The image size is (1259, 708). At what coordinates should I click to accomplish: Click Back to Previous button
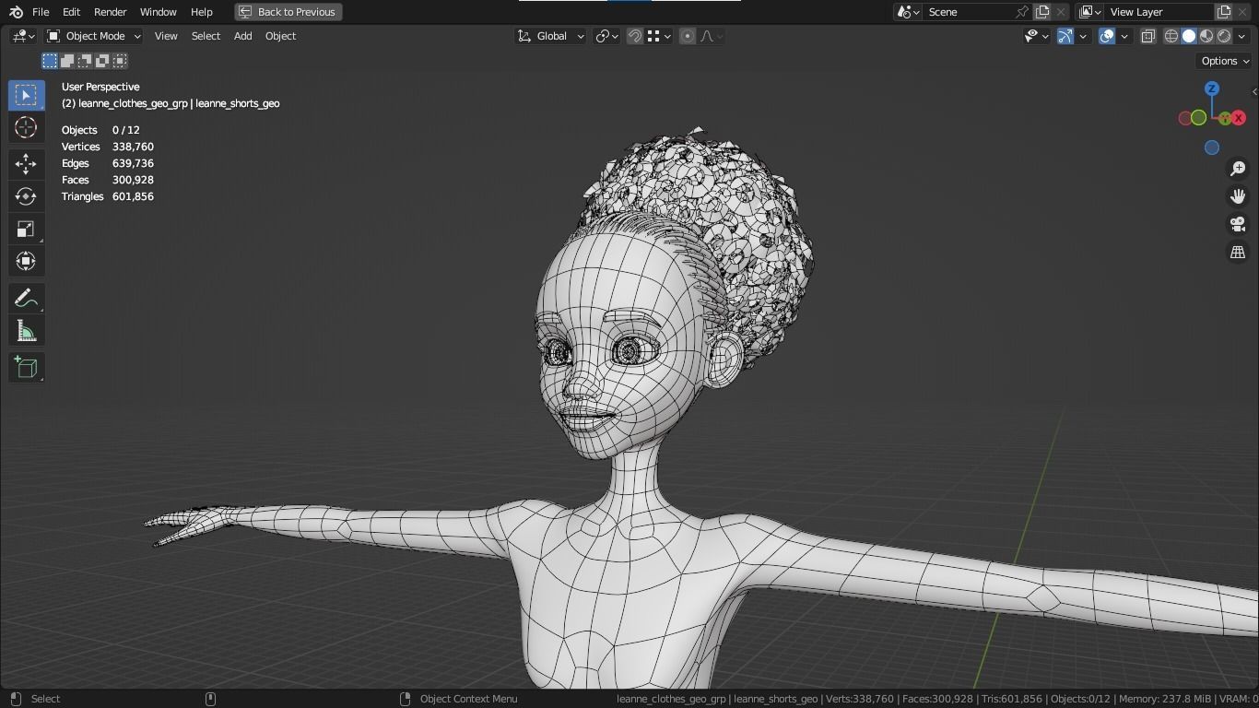(288, 12)
